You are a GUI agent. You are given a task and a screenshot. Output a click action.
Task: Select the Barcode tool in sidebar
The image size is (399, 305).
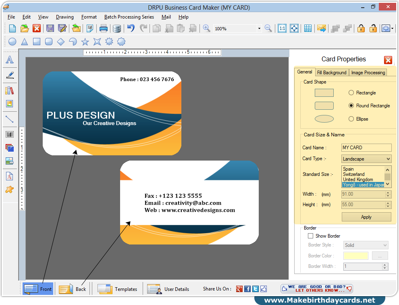coord(10,134)
